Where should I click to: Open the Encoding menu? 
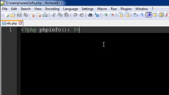(x=52, y=9)
